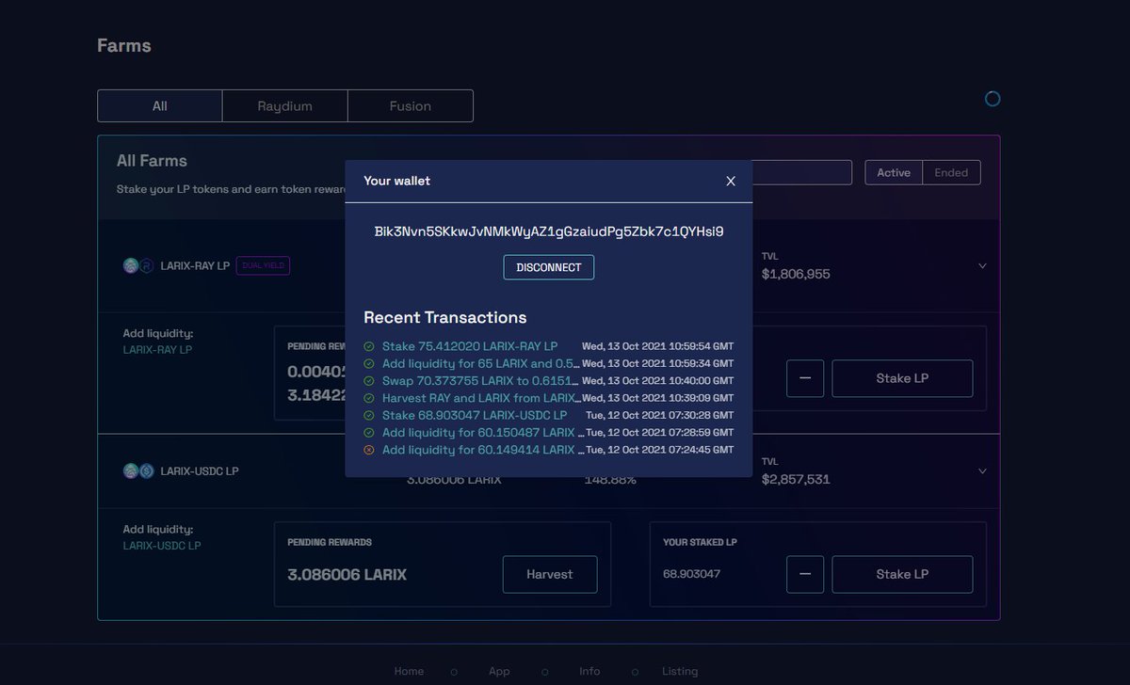Click the farm search input field
1130x685 pixels.
tap(801, 172)
